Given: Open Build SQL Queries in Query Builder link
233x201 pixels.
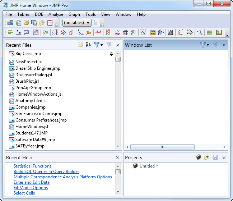Looking at the screenshot, I should (x=46, y=172).
